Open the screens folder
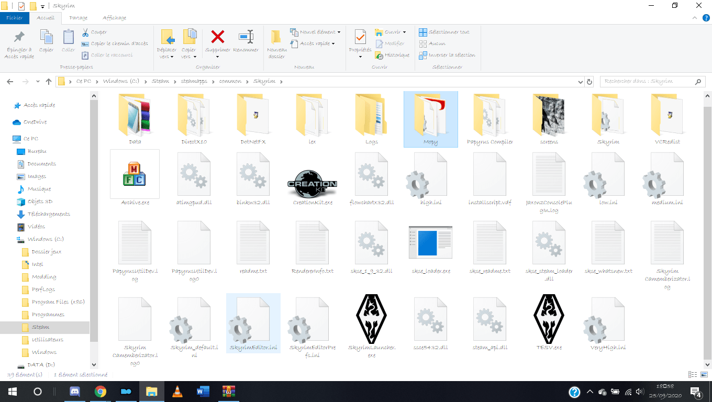The width and height of the screenshot is (712, 402). pyautogui.click(x=549, y=119)
